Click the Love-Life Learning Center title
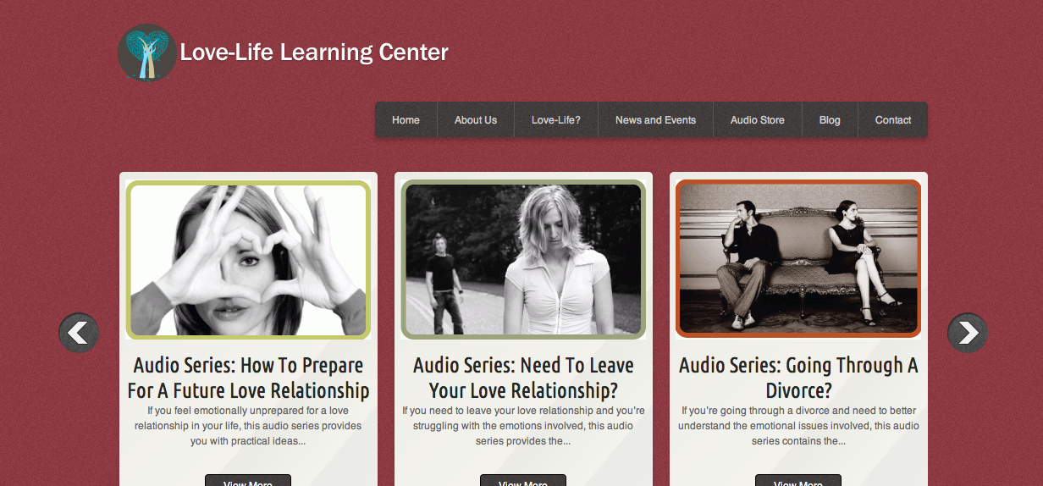The image size is (1043, 486). click(314, 52)
